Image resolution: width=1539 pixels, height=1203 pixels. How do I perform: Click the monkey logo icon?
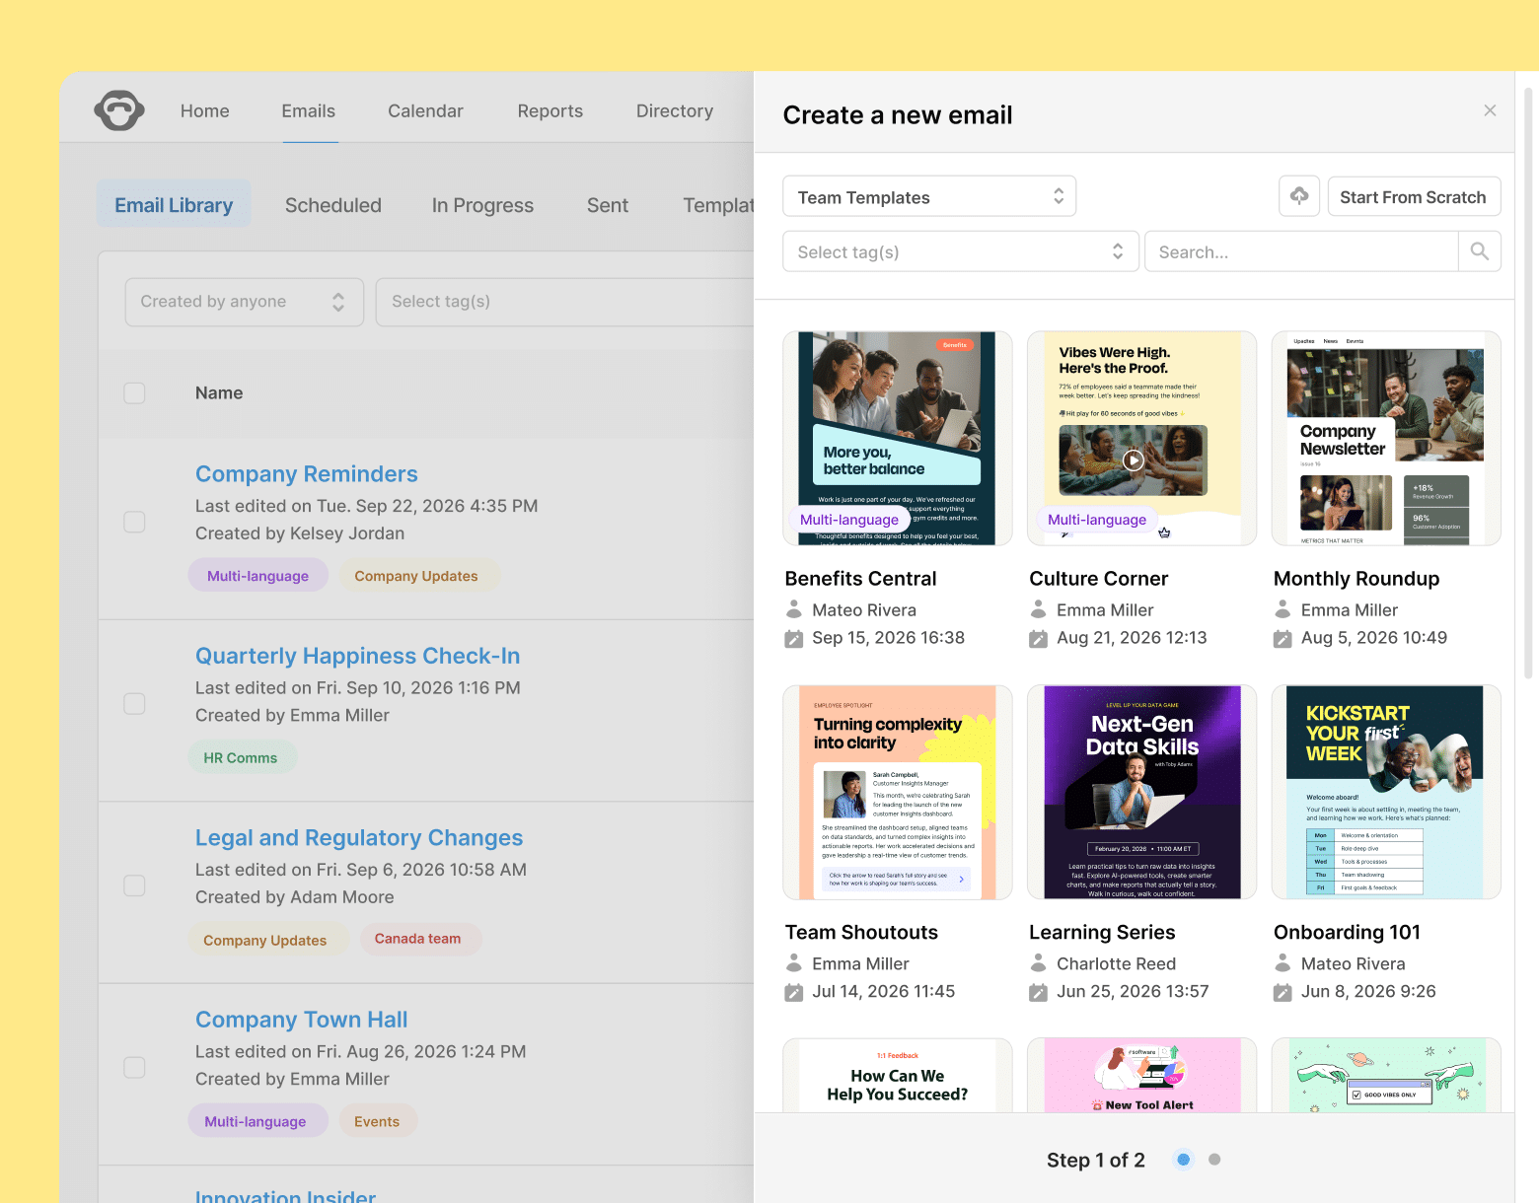click(x=119, y=110)
